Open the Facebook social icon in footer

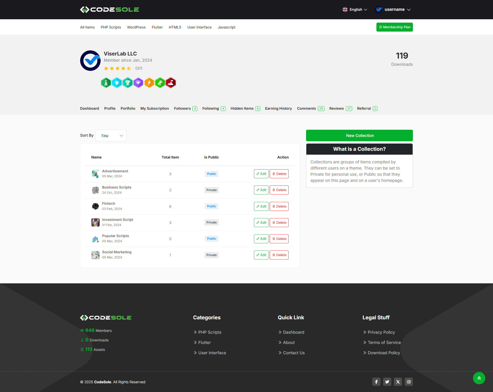(x=376, y=382)
